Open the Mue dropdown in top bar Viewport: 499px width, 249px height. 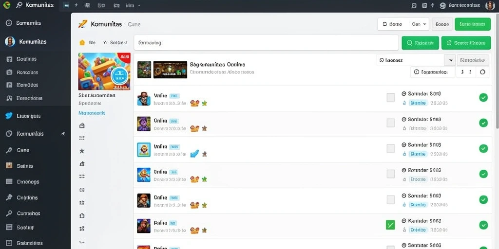pyautogui.click(x=133, y=5)
